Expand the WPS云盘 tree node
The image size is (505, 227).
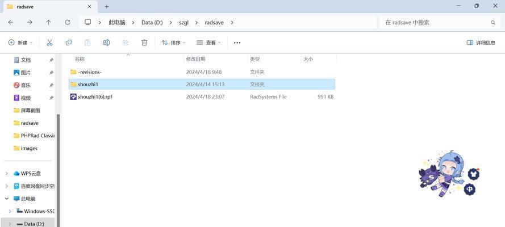(7, 174)
